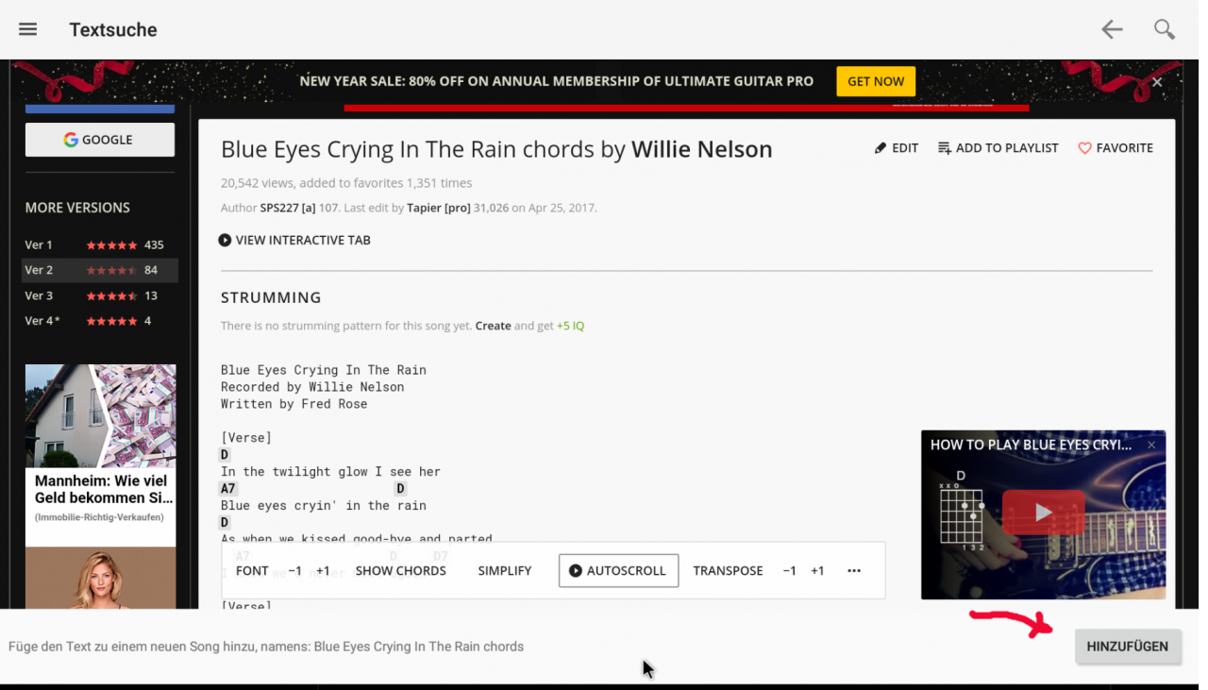Click the GET NOW sale button
The image size is (1208, 690).
pos(876,81)
